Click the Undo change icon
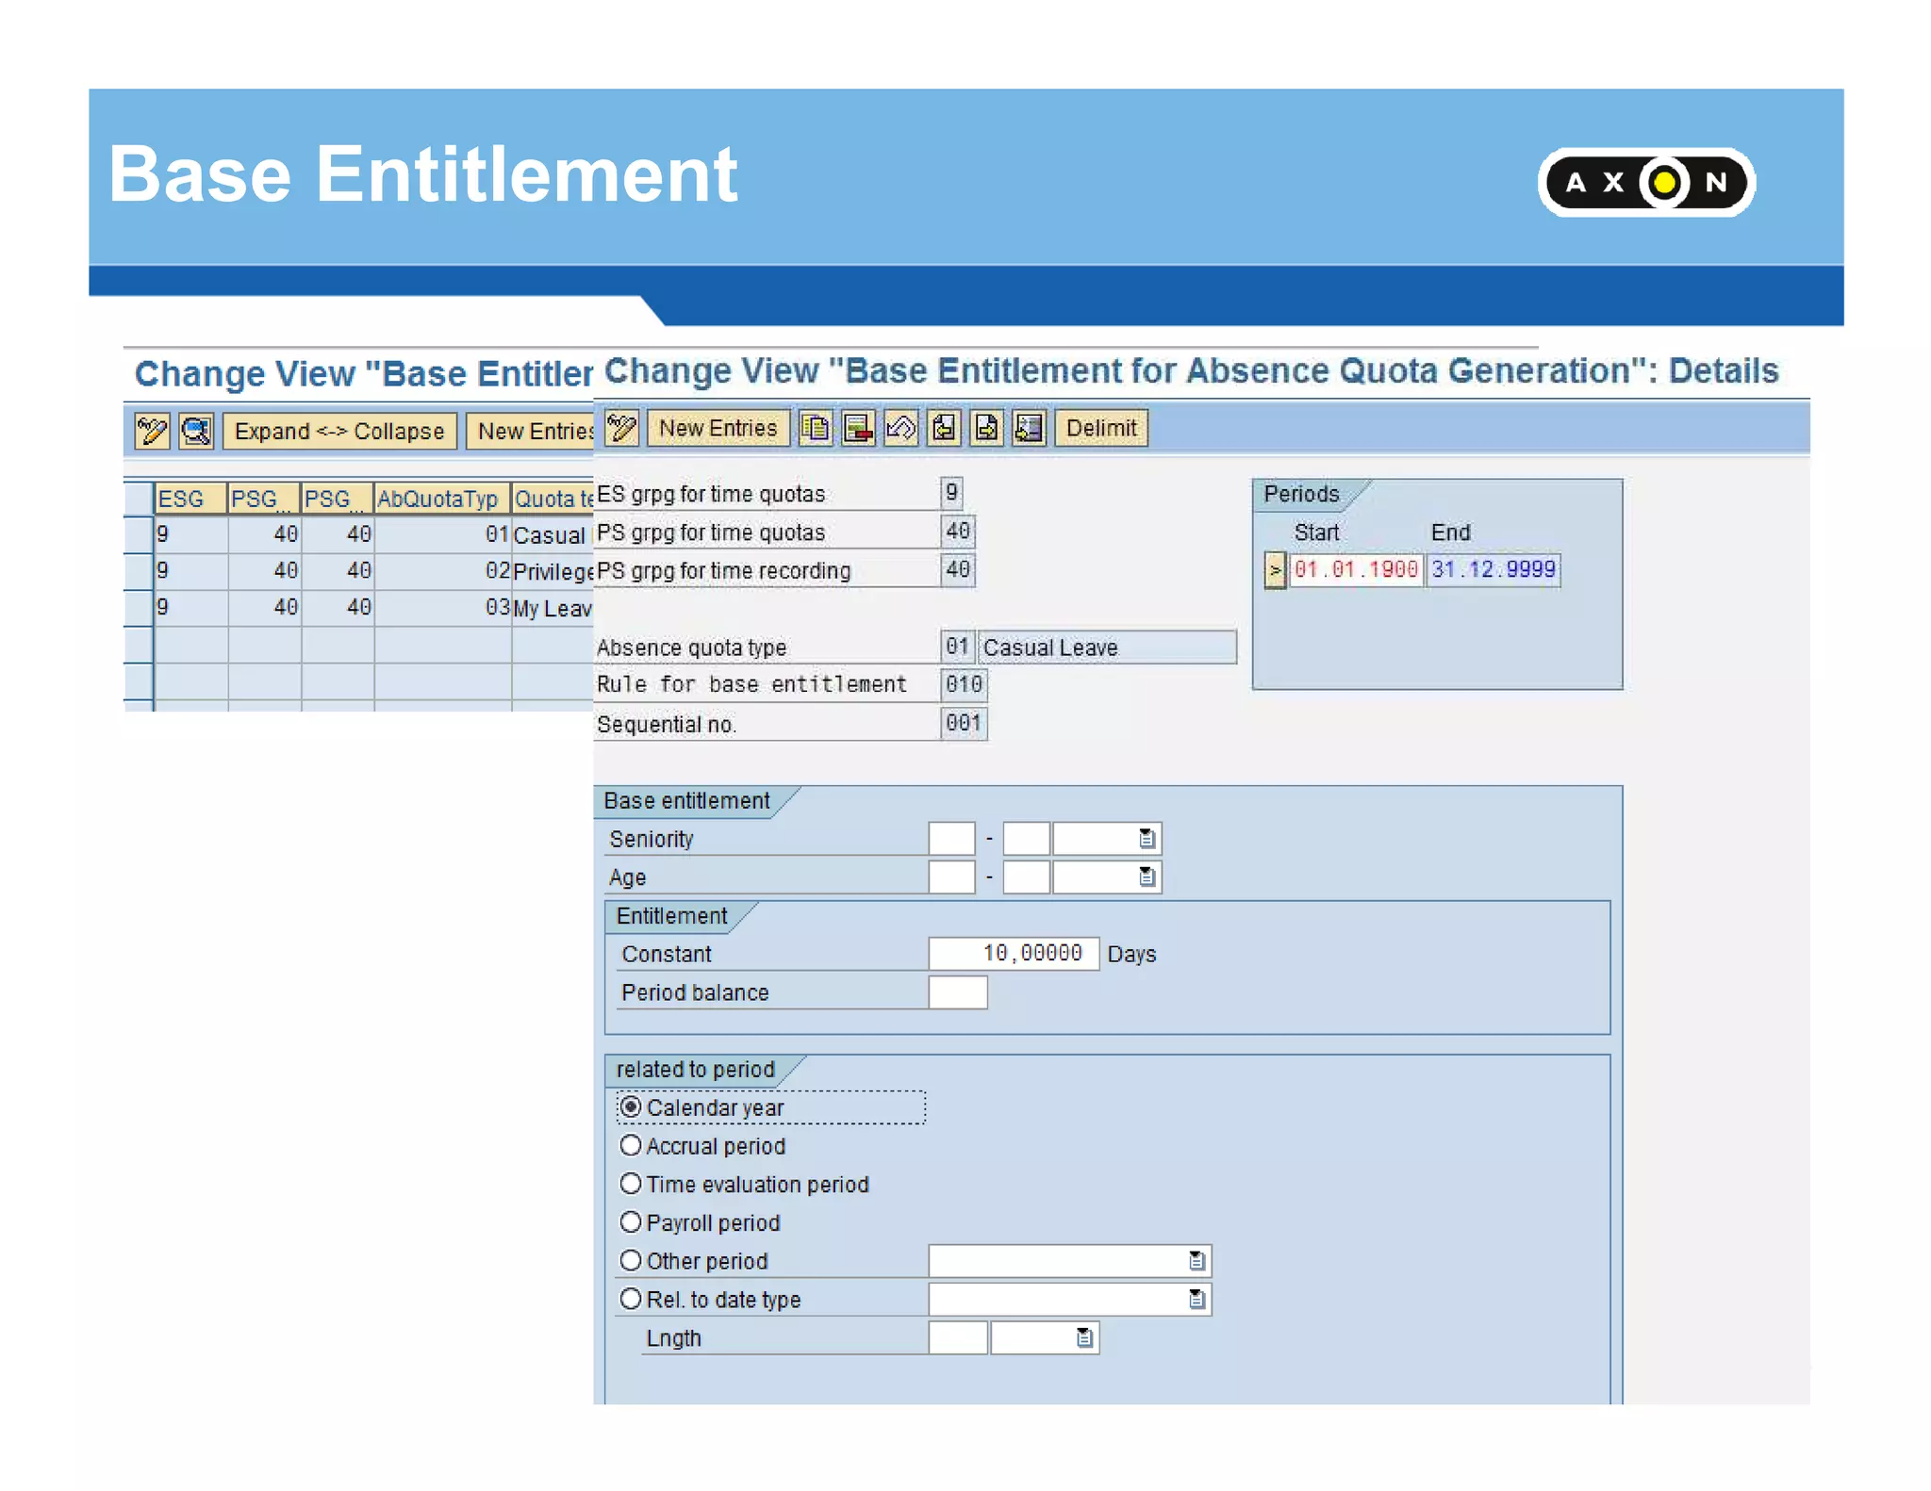 point(901,428)
